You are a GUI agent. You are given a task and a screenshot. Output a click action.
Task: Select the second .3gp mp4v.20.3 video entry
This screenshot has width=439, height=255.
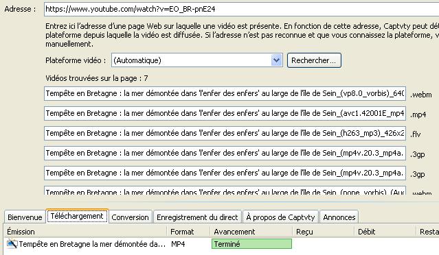(225, 173)
